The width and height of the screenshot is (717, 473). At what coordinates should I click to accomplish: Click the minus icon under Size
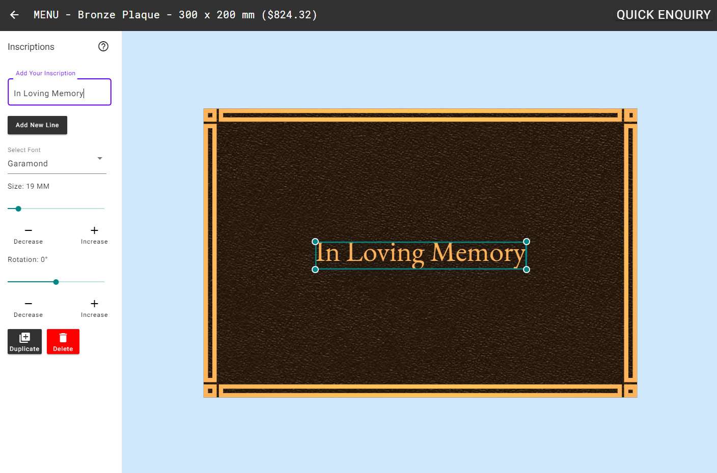[29, 231]
